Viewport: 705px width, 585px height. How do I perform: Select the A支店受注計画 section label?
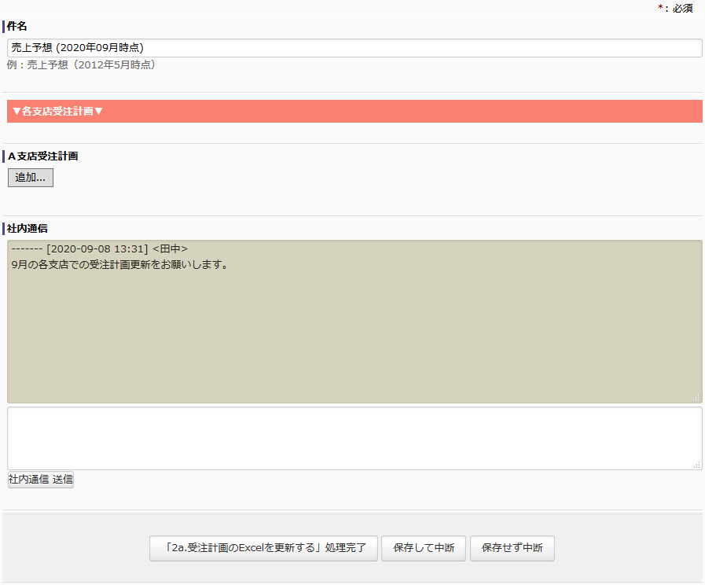[x=42, y=156]
